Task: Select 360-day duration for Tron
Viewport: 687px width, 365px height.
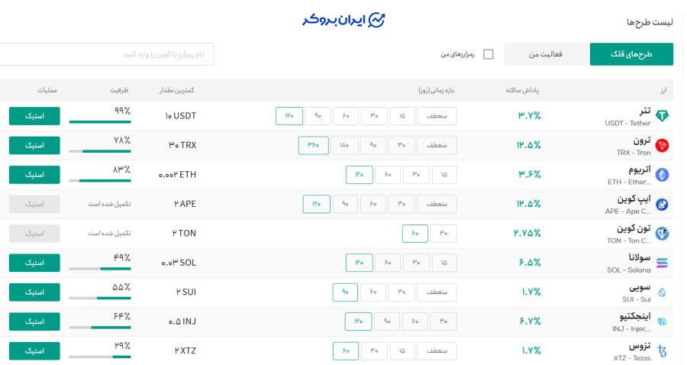Action: tap(313, 145)
